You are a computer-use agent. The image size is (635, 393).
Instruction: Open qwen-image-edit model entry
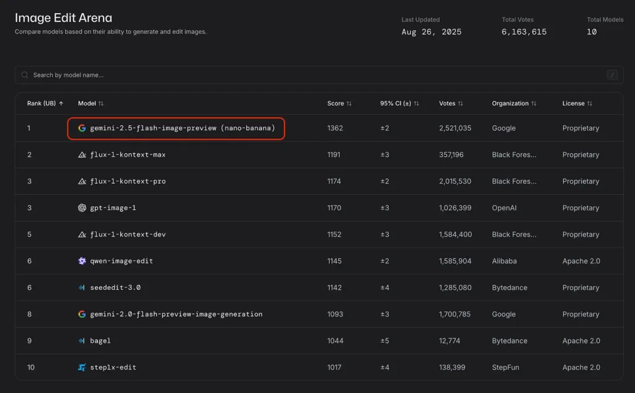pyautogui.click(x=122, y=261)
